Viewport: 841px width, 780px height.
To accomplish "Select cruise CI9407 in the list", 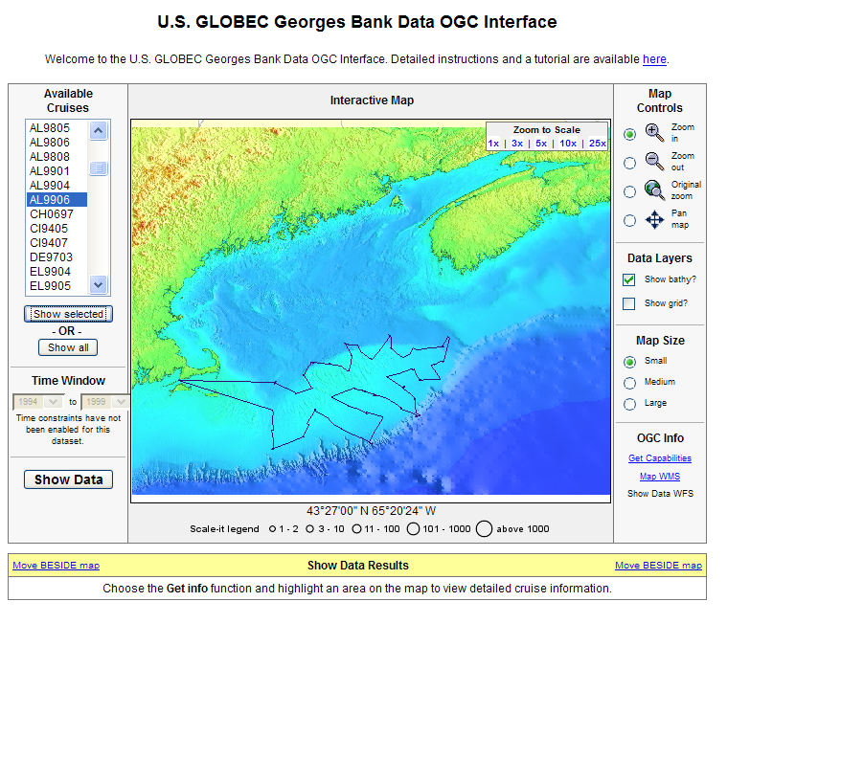I will (x=57, y=243).
